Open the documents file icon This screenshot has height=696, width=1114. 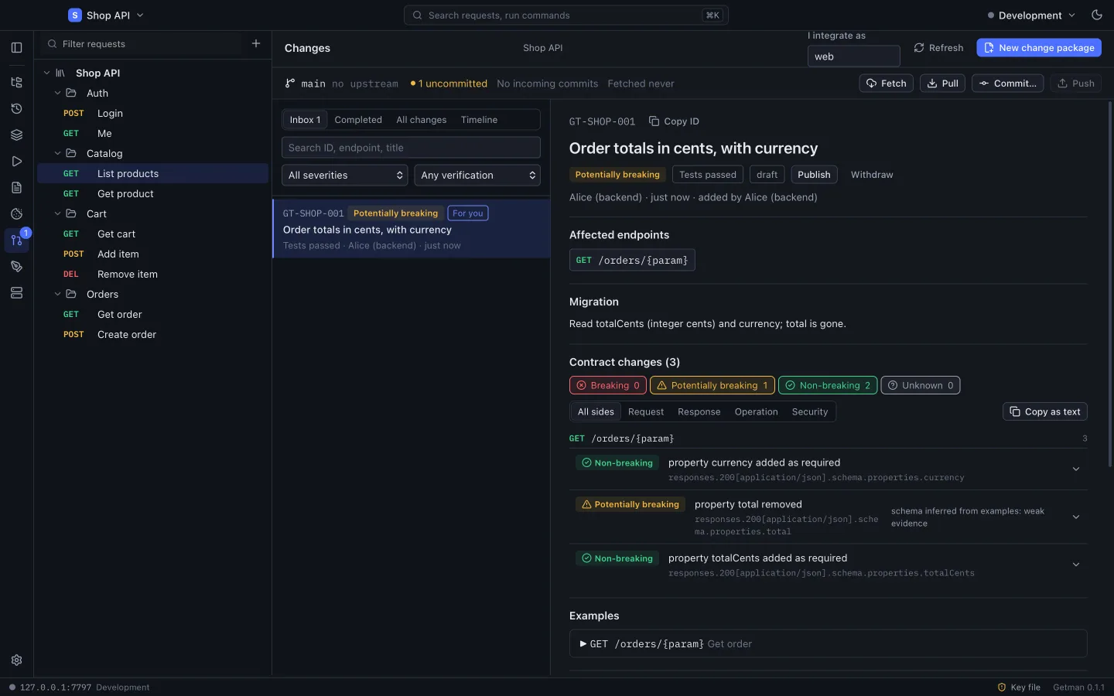16,187
